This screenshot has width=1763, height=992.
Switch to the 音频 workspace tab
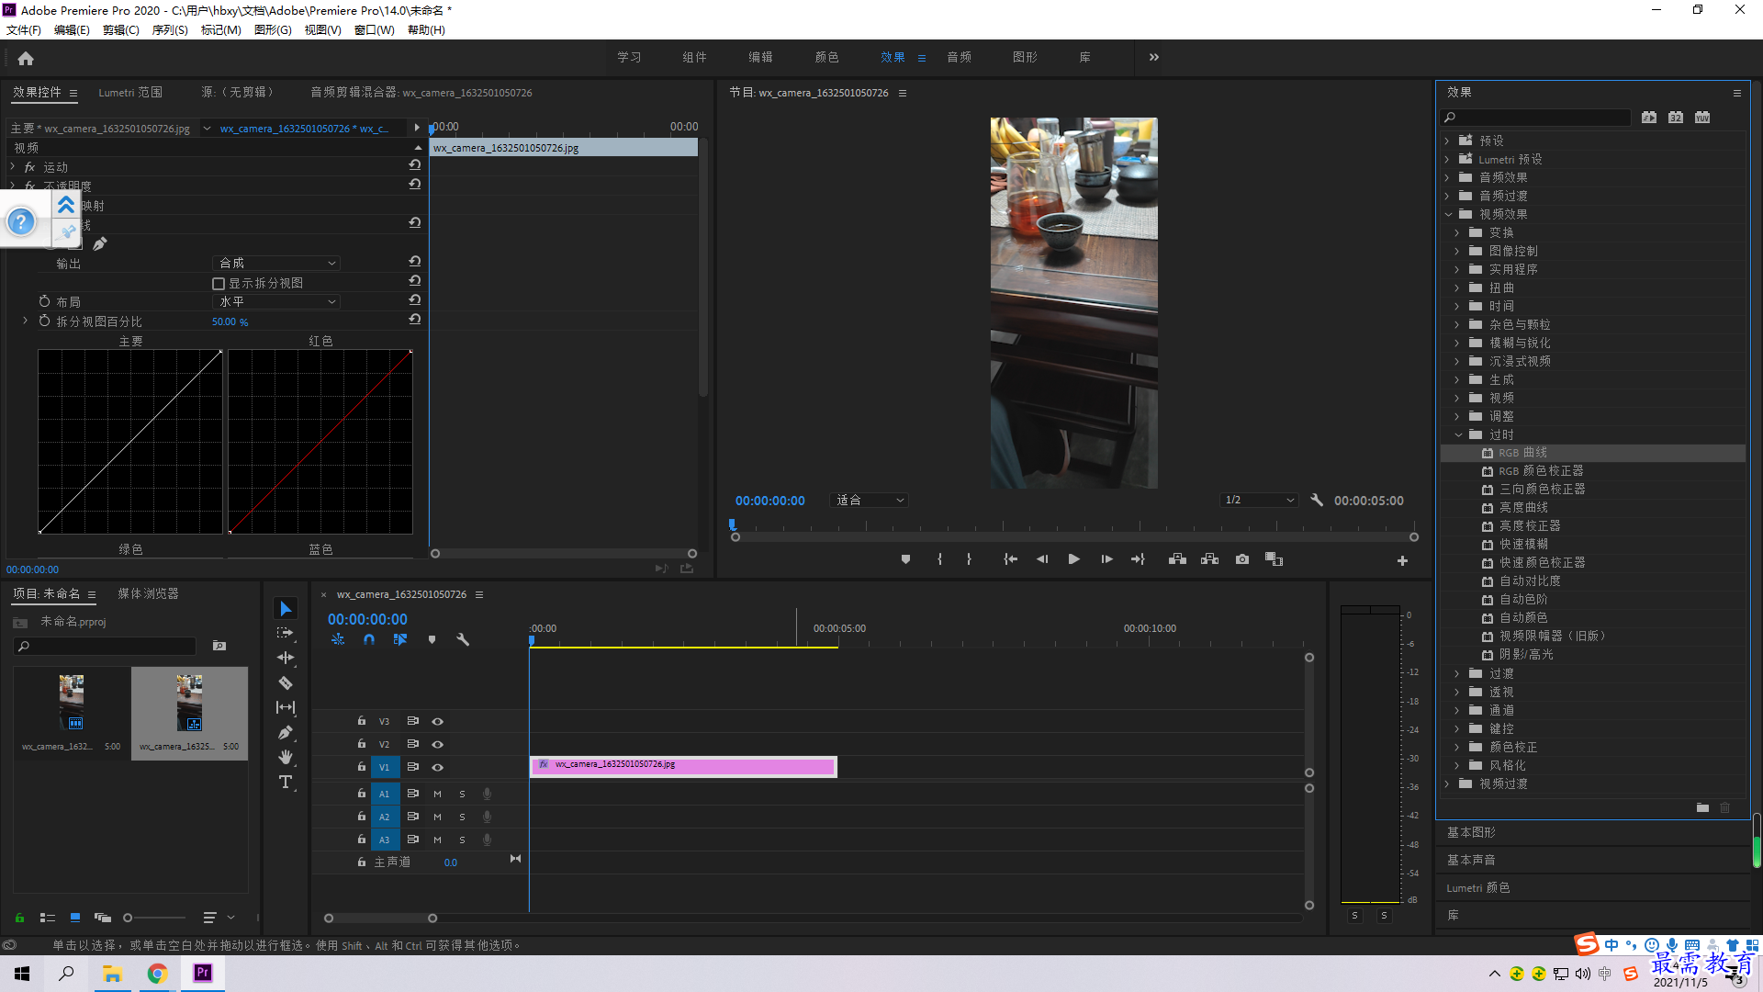[959, 57]
